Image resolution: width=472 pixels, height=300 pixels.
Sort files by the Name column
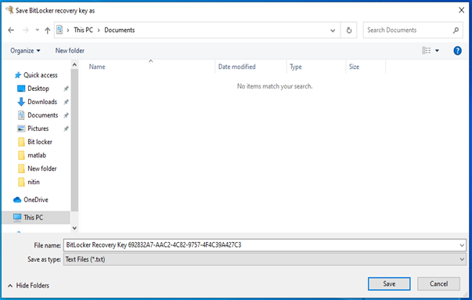pyautogui.click(x=97, y=67)
